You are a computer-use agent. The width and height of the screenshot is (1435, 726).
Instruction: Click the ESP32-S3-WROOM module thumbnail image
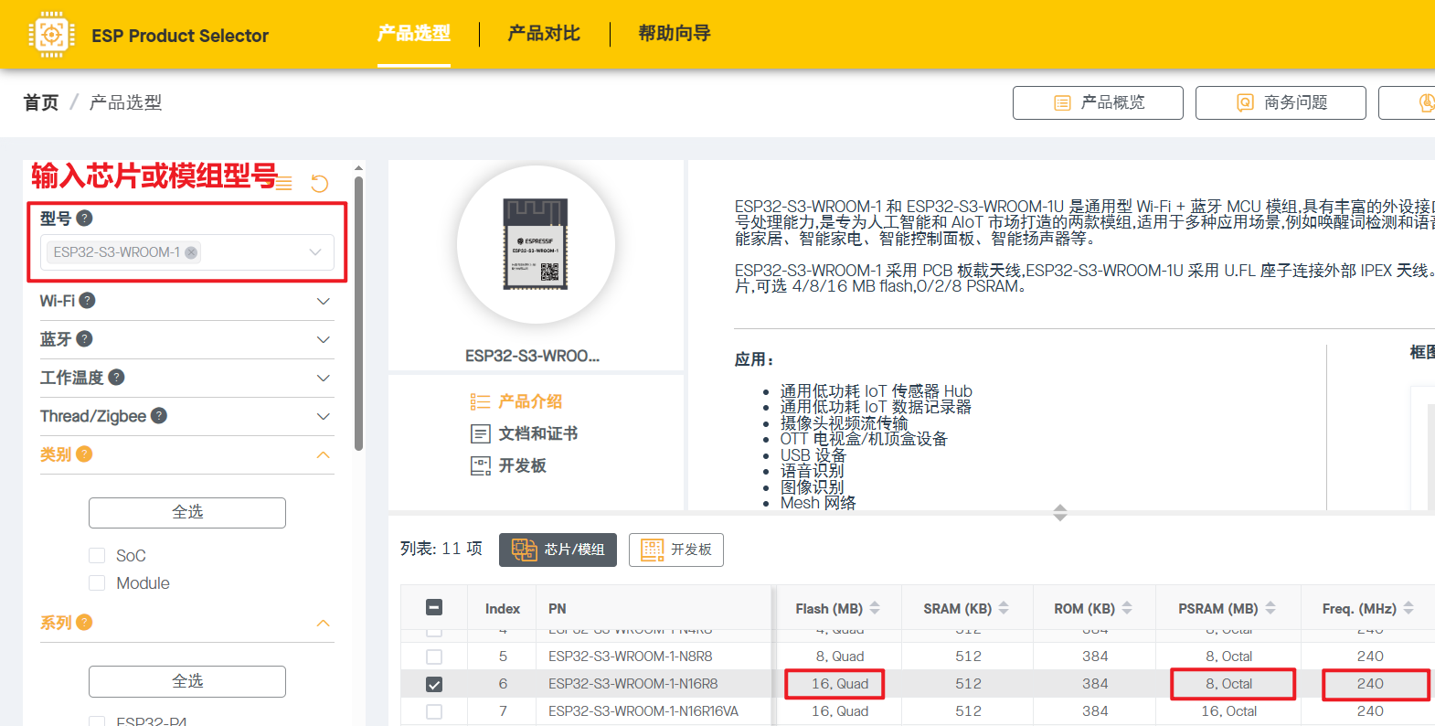[536, 244]
